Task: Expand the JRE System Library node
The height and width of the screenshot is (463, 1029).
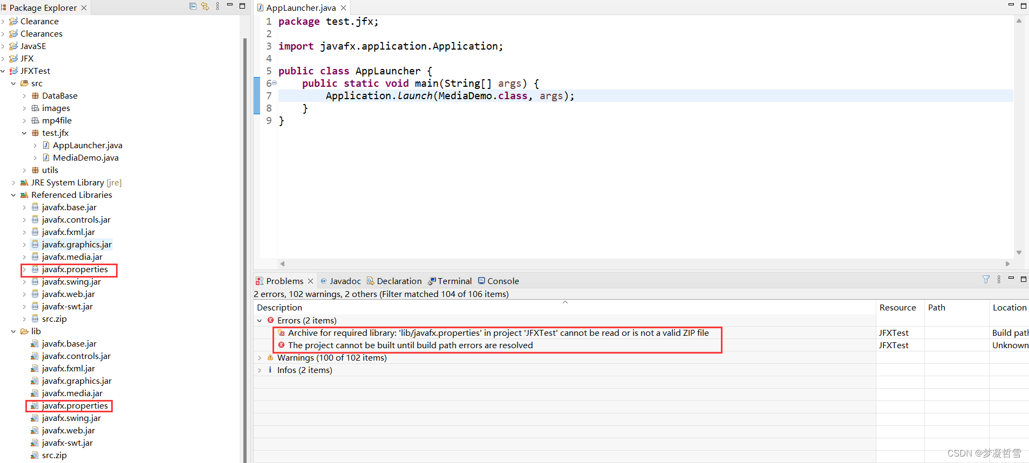Action: point(13,182)
